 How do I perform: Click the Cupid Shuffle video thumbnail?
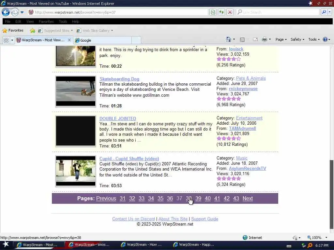(x=76, y=171)
